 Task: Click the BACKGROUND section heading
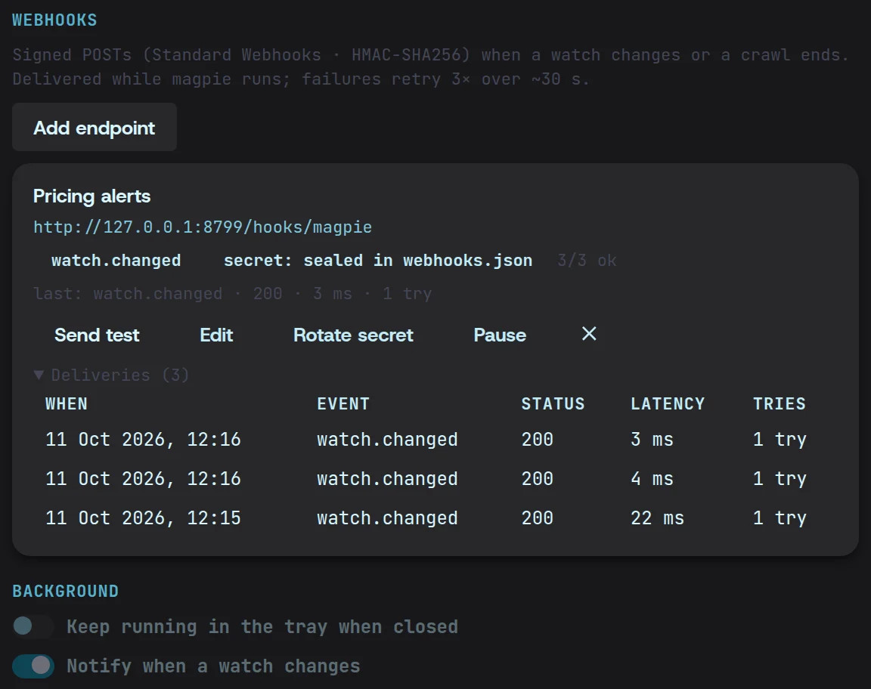[x=66, y=592]
